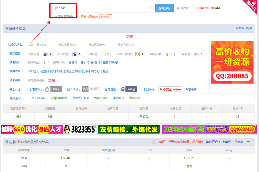
Task: Click the 神马权重 icon showing 0
Action: [x=170, y=54]
